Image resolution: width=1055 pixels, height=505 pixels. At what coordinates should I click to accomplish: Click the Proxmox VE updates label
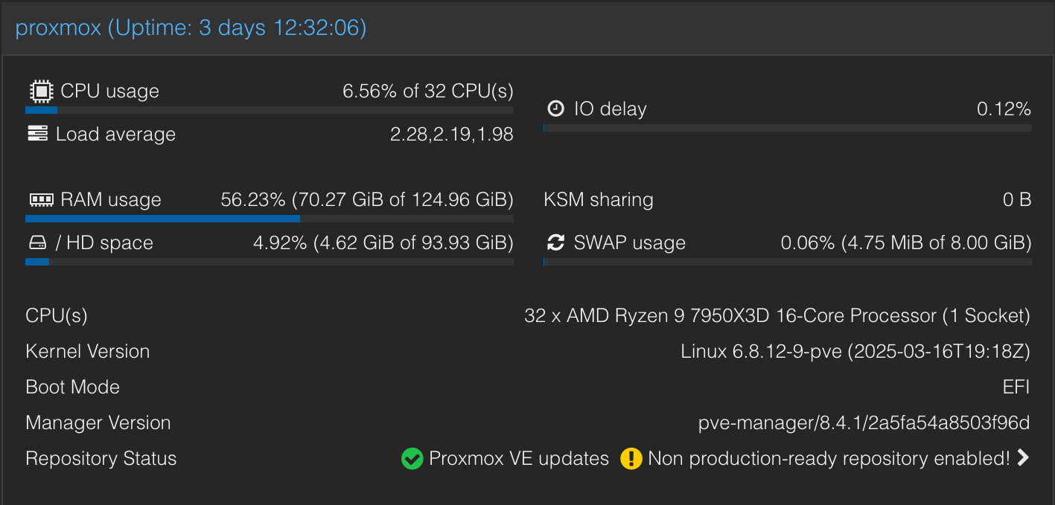[519, 459]
